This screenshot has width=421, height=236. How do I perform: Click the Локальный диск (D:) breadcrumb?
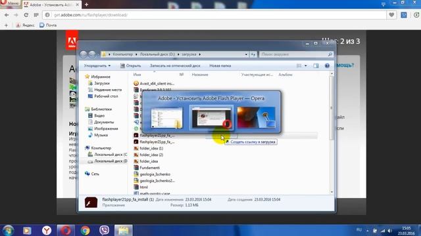(x=157, y=54)
